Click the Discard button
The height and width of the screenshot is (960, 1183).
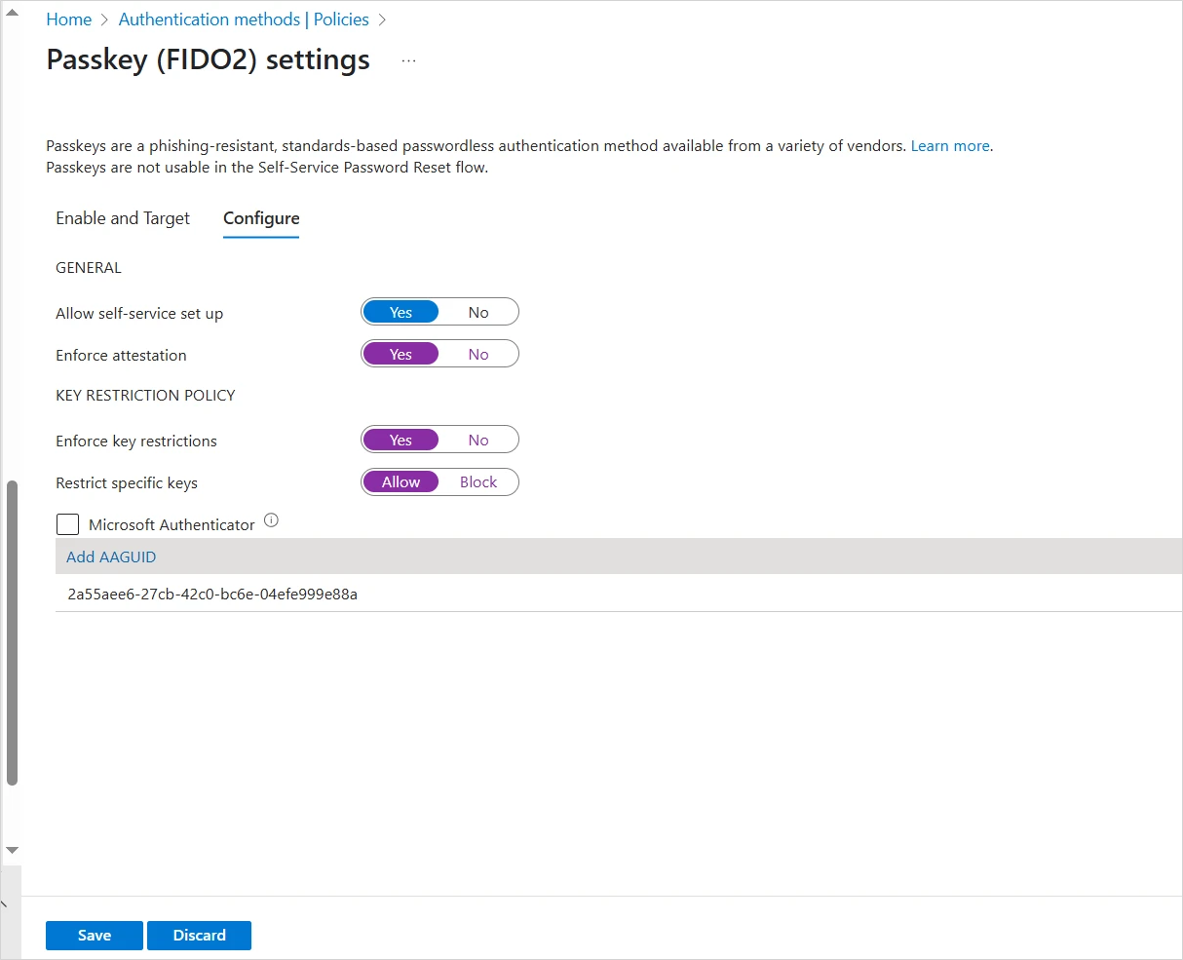coord(199,935)
